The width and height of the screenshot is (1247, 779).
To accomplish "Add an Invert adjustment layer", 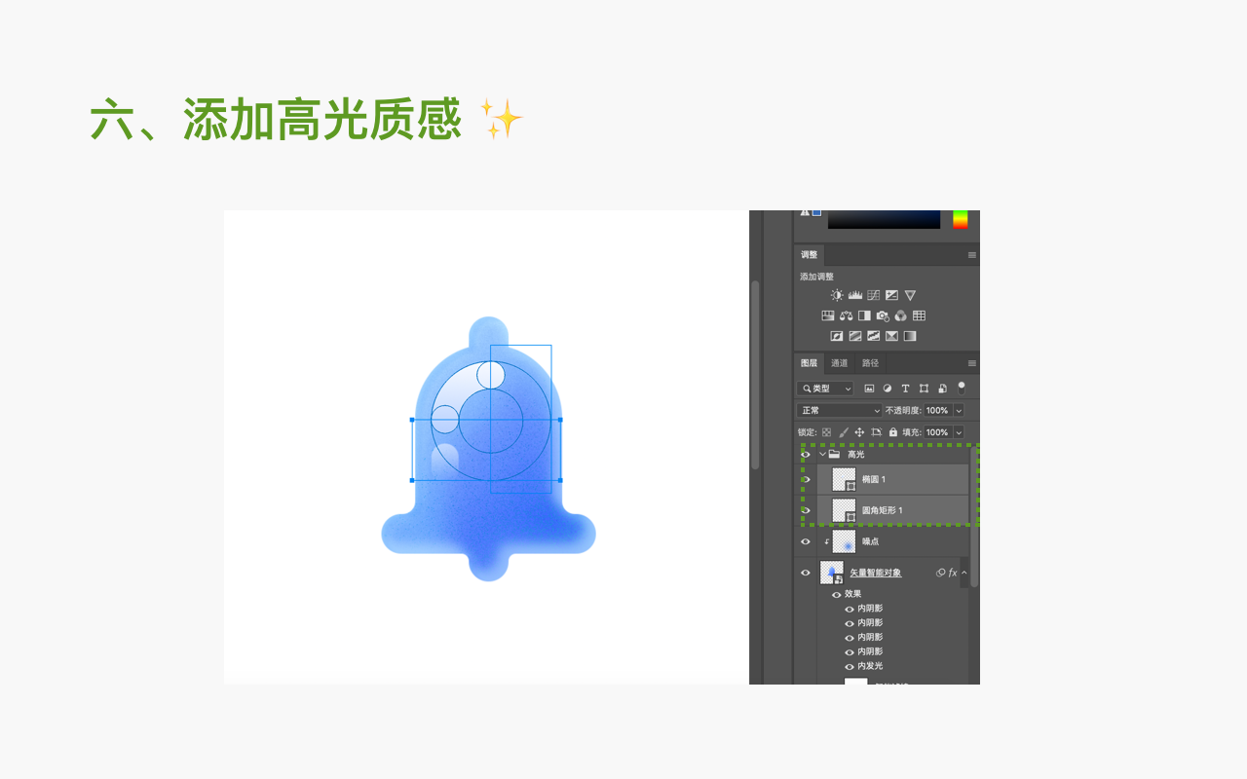I will pos(837,336).
